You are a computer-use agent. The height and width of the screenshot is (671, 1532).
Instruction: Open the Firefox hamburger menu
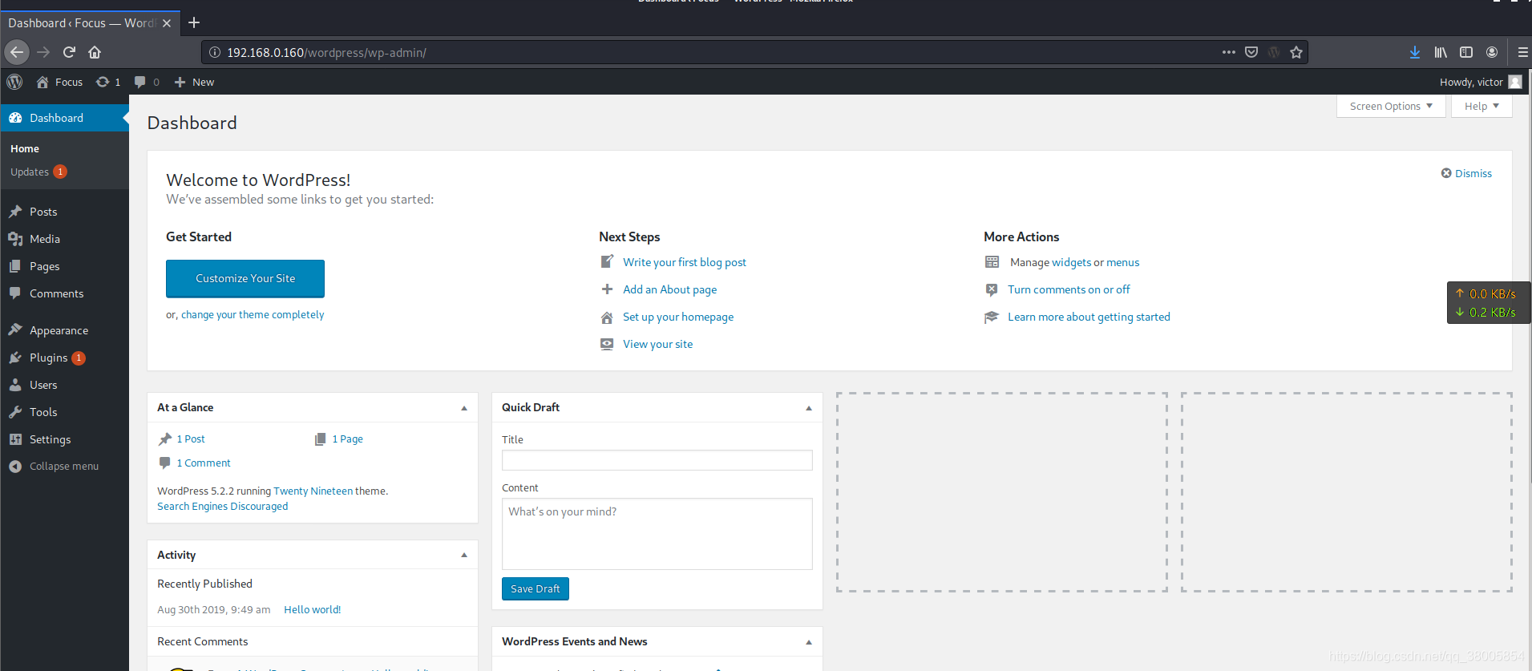[x=1522, y=52]
